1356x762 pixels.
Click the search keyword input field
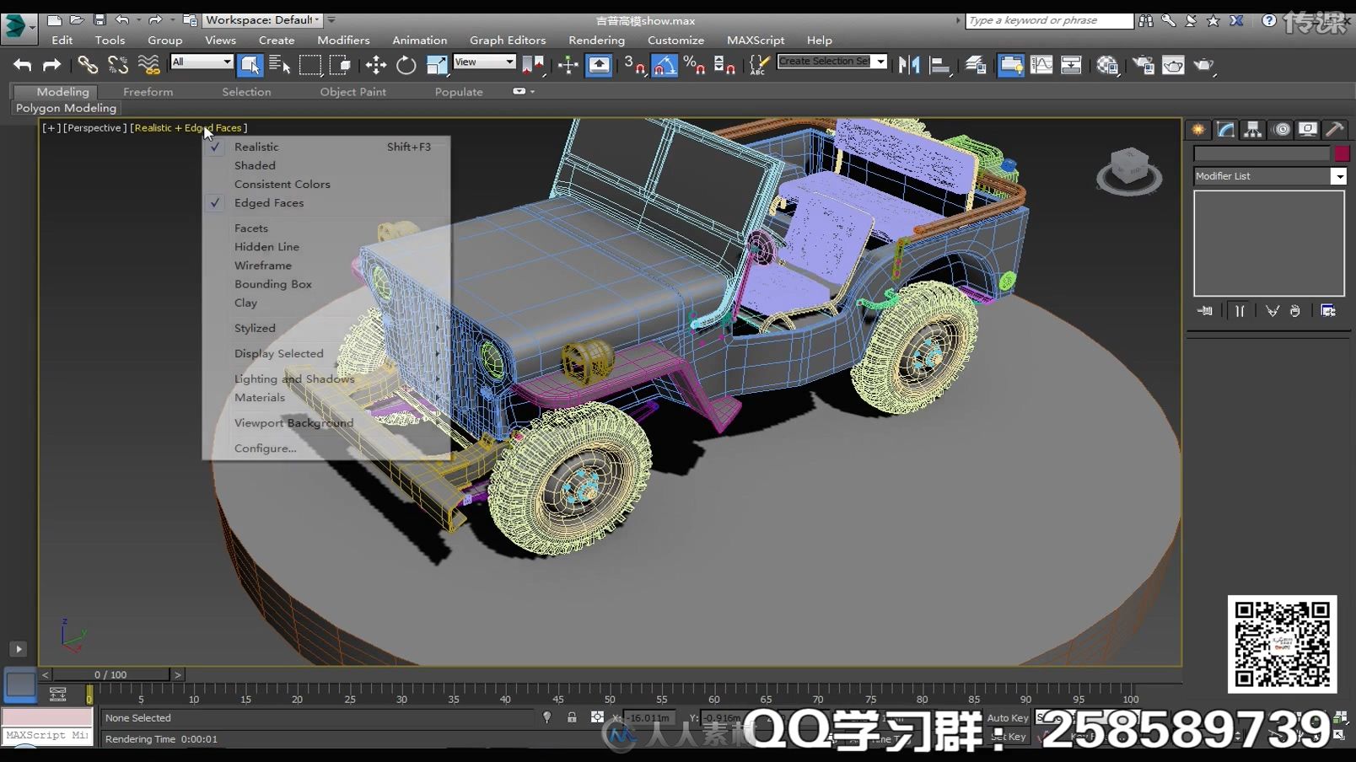(x=1049, y=20)
